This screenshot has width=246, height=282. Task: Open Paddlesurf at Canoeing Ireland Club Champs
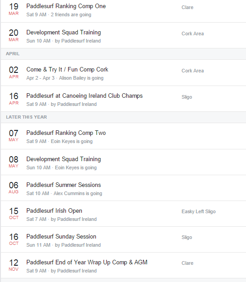[x=84, y=96]
